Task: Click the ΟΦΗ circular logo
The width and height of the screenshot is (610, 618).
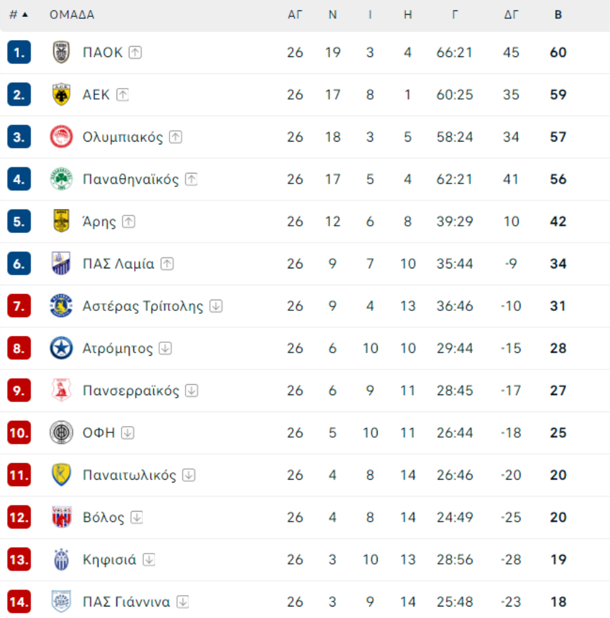Action: [x=61, y=432]
